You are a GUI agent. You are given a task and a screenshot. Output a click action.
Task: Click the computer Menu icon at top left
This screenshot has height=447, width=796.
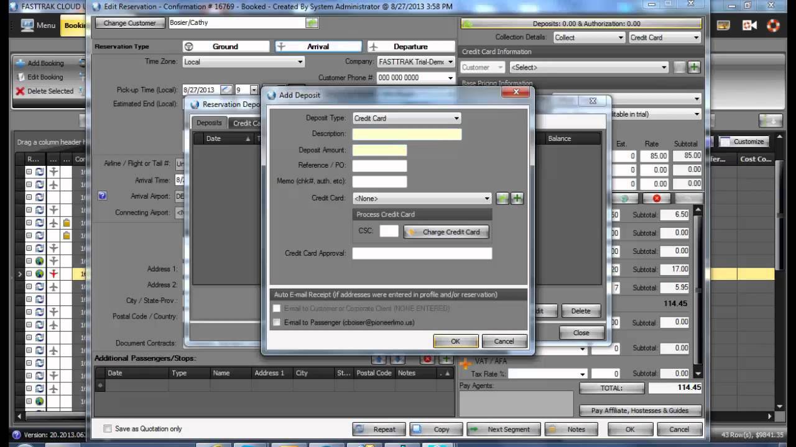(x=27, y=25)
